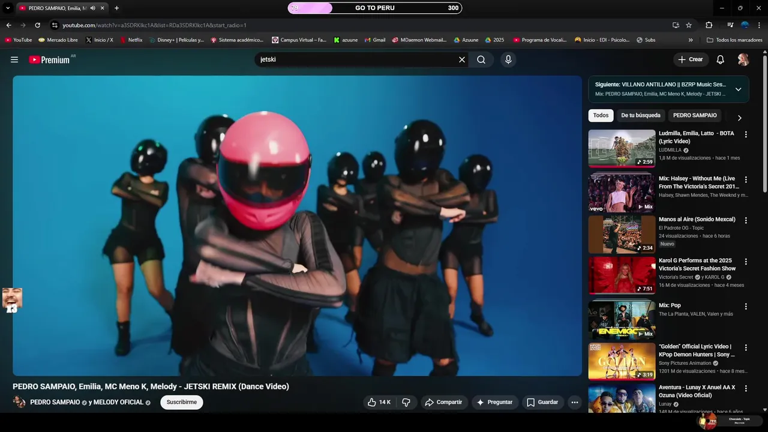Screen dimensions: 768x432
Task: Open the Mercado Libre bookmark
Action: point(58,40)
